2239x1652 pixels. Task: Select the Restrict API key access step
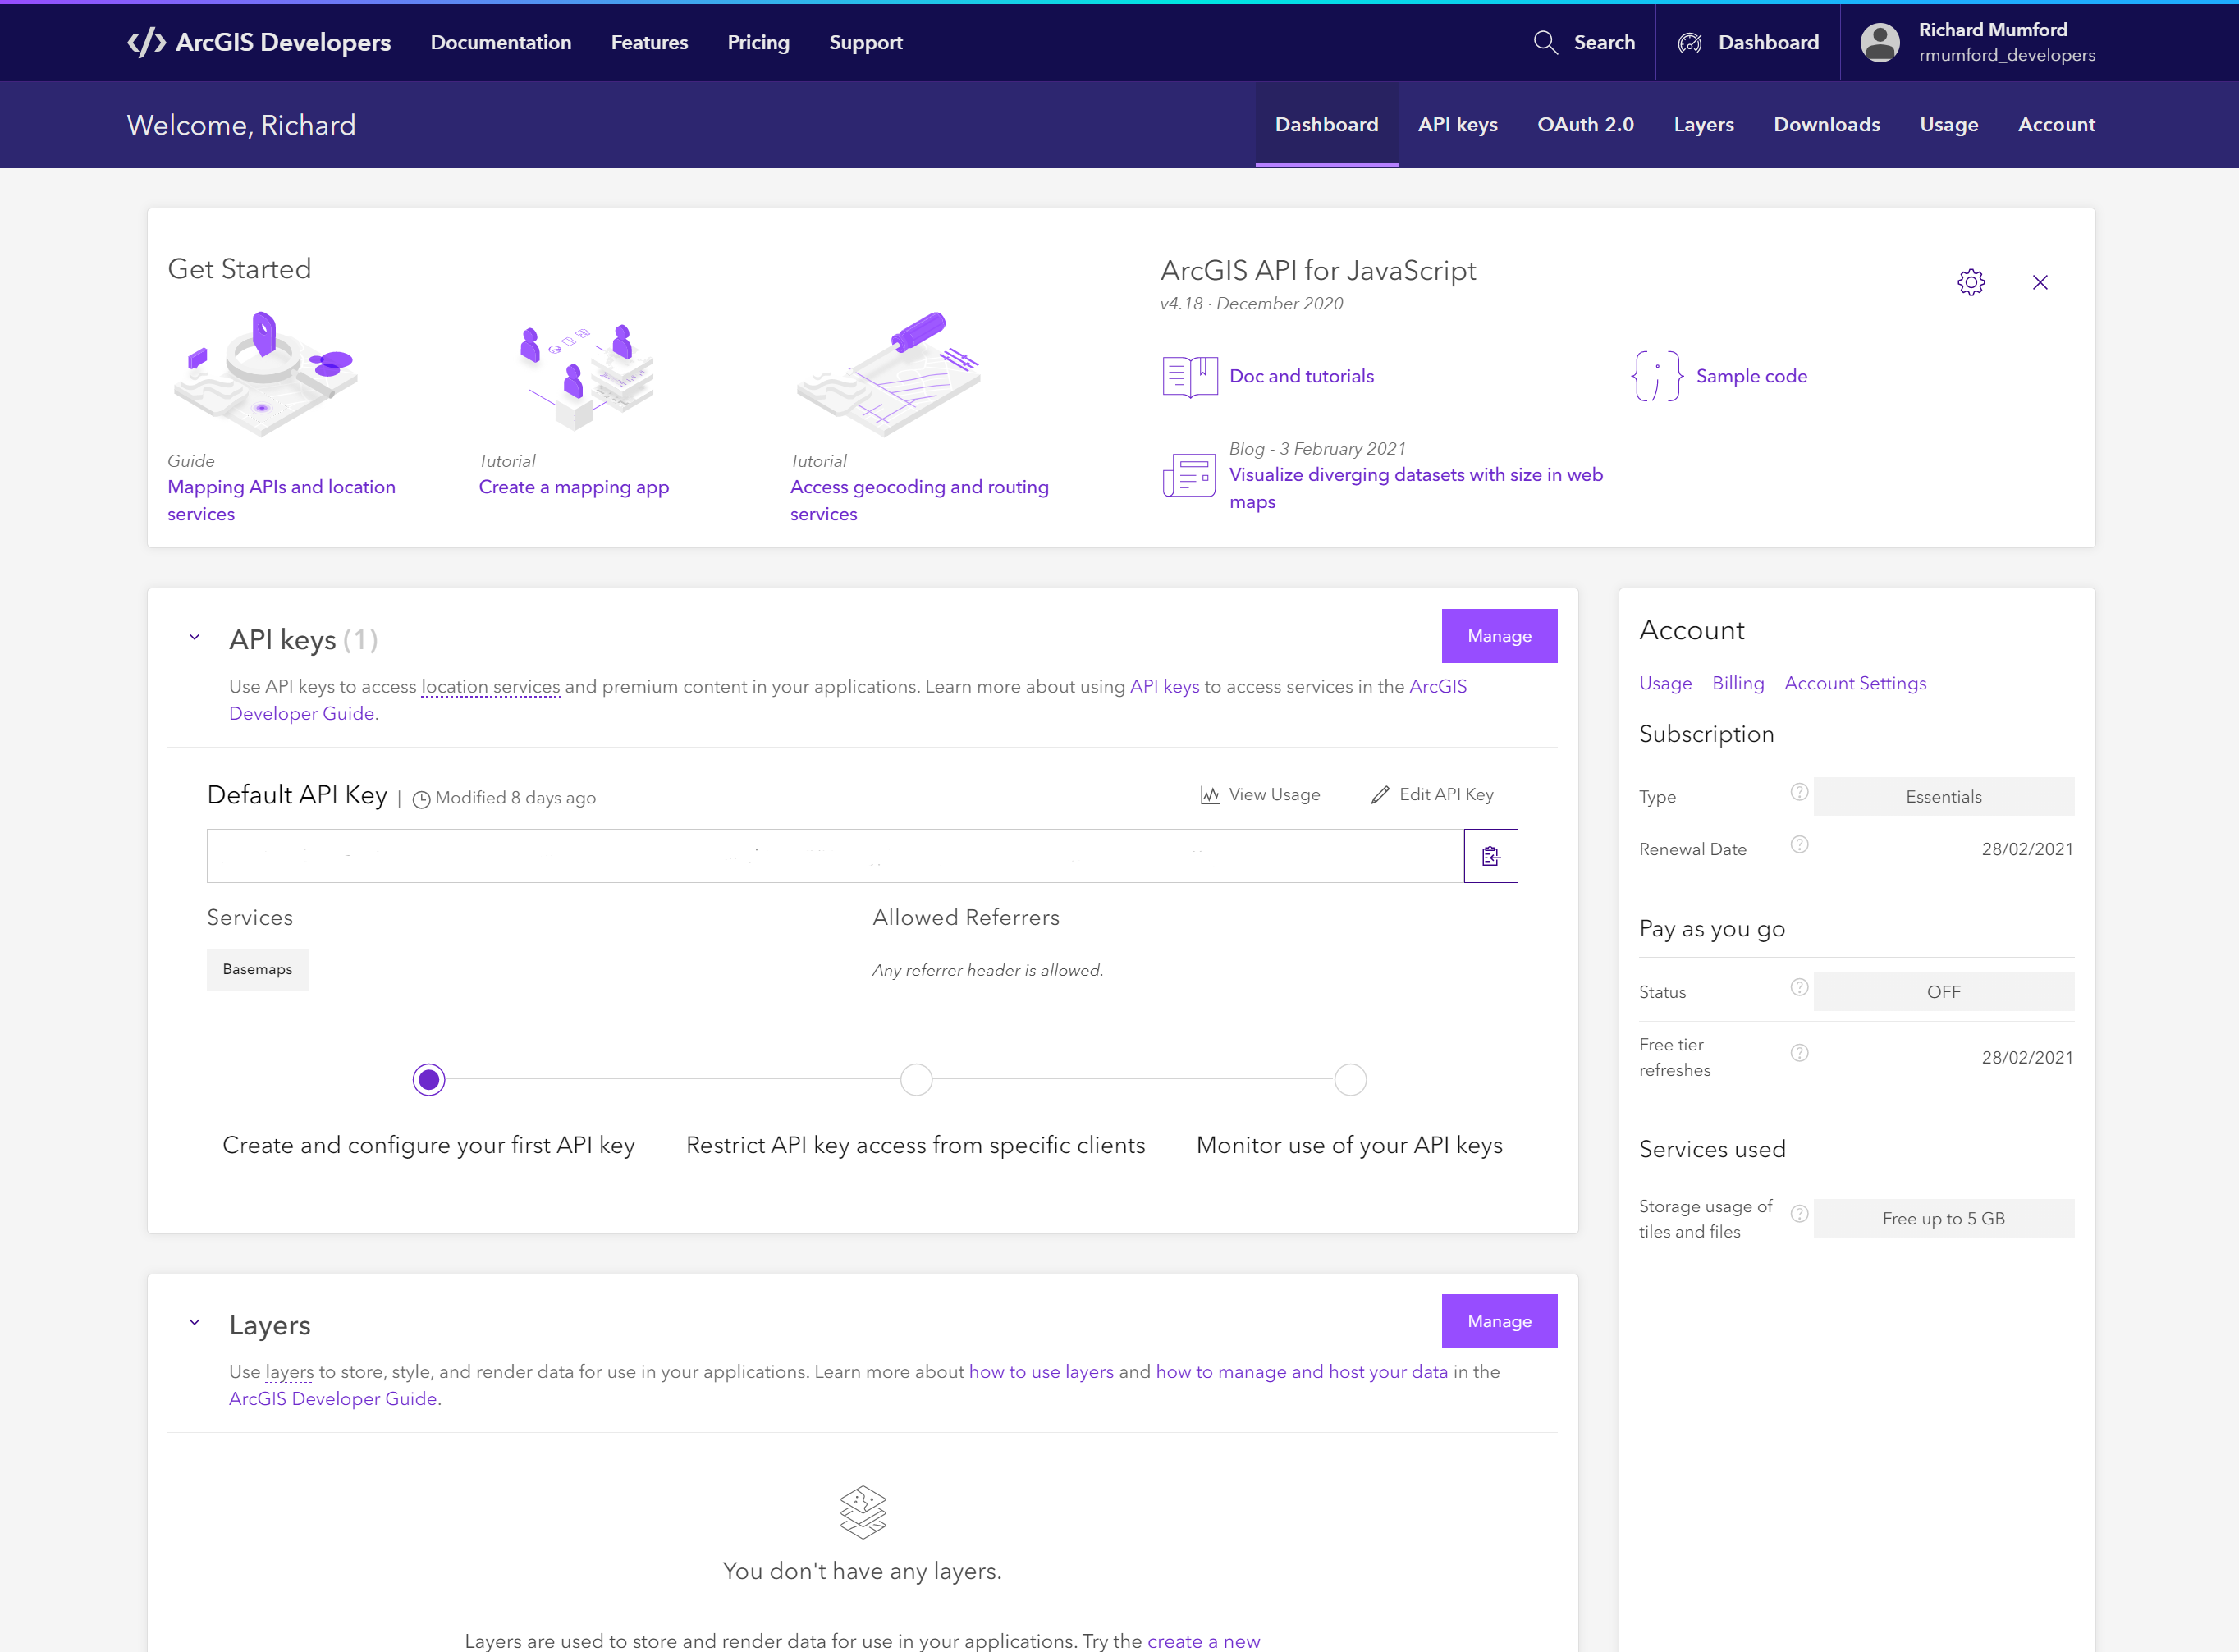pos(916,1080)
